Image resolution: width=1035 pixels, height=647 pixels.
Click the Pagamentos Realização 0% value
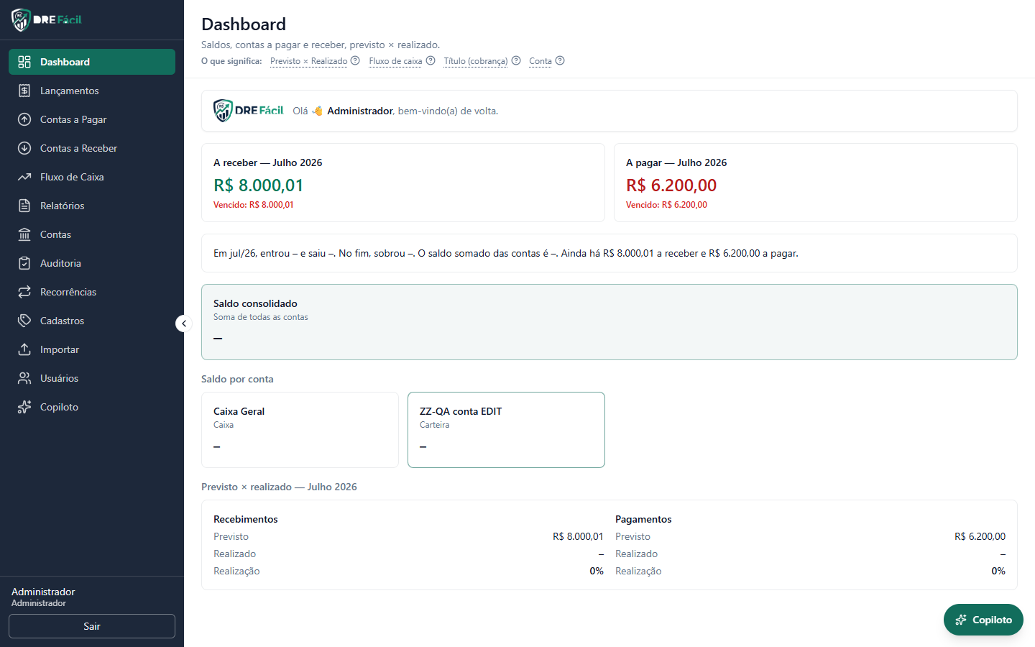click(998, 571)
